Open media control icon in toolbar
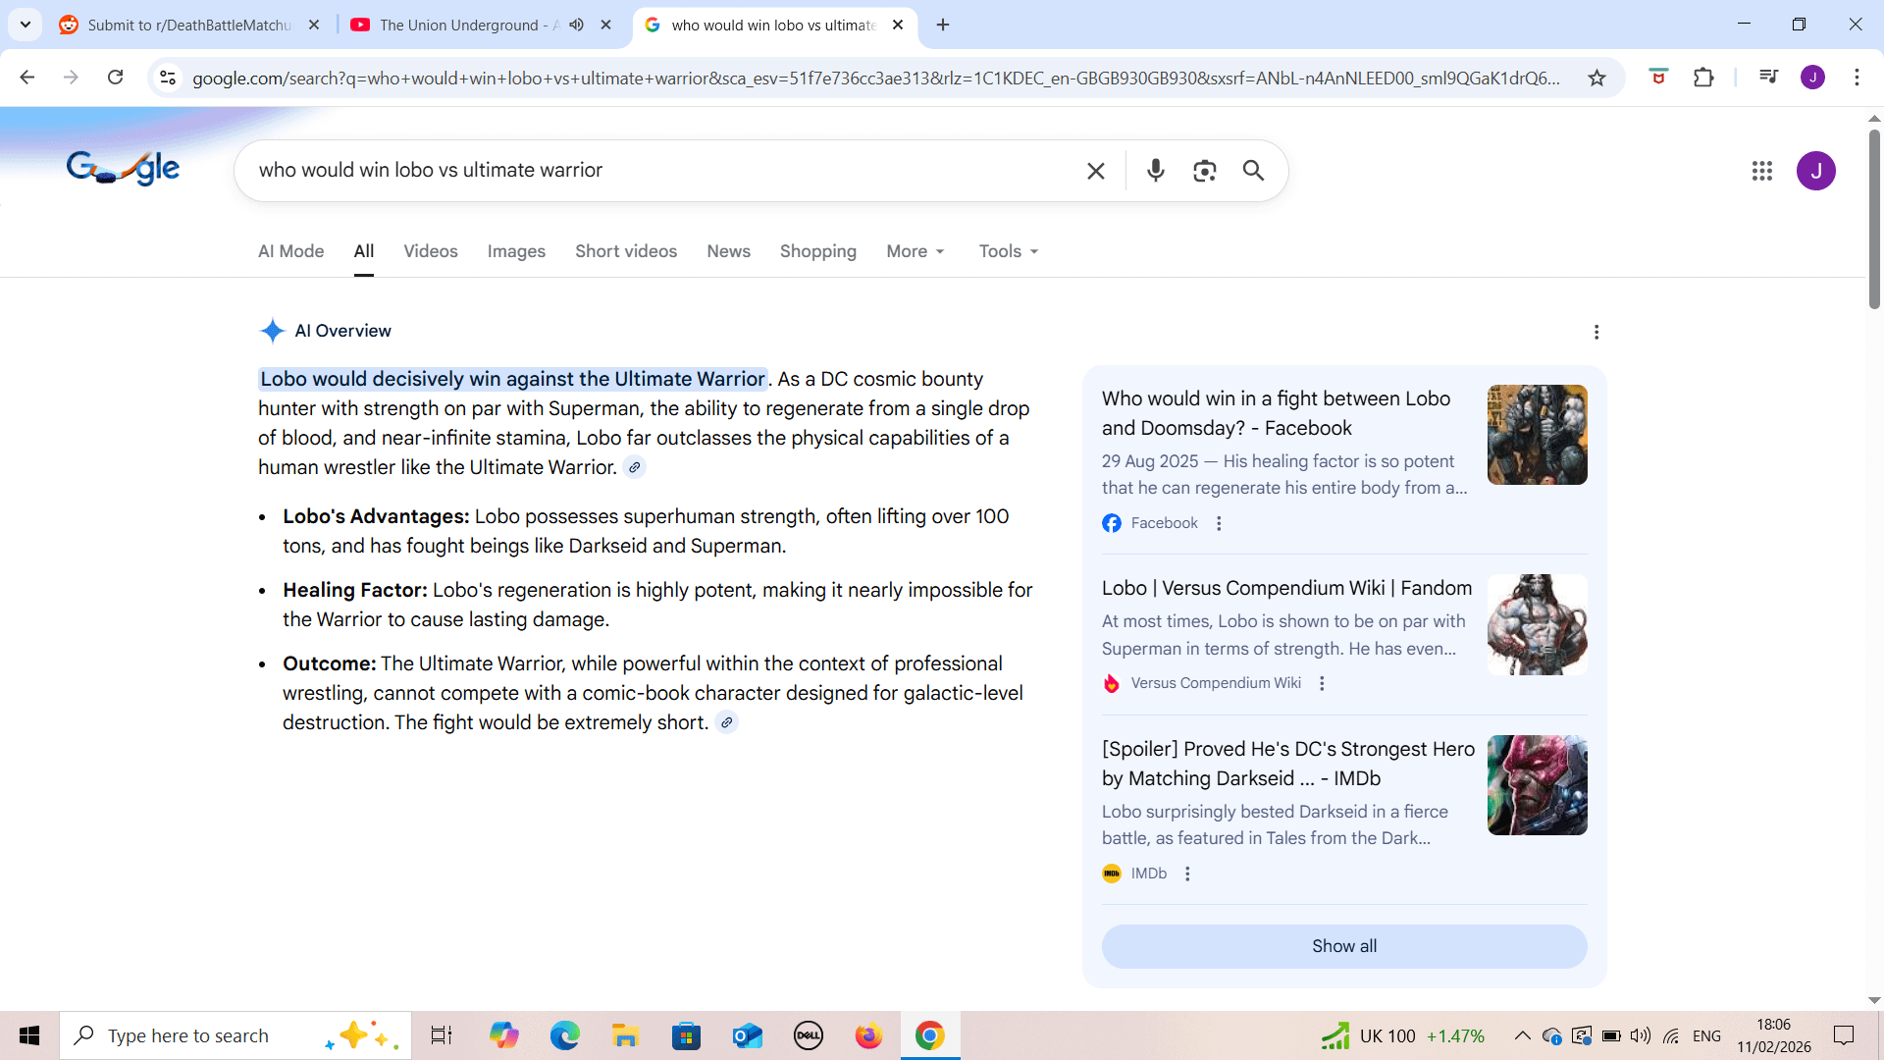 [x=1768, y=78]
